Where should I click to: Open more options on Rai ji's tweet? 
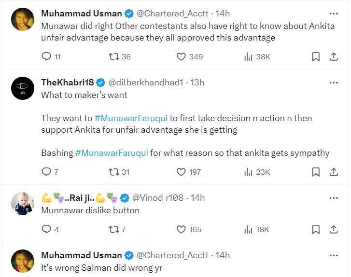pos(333,198)
